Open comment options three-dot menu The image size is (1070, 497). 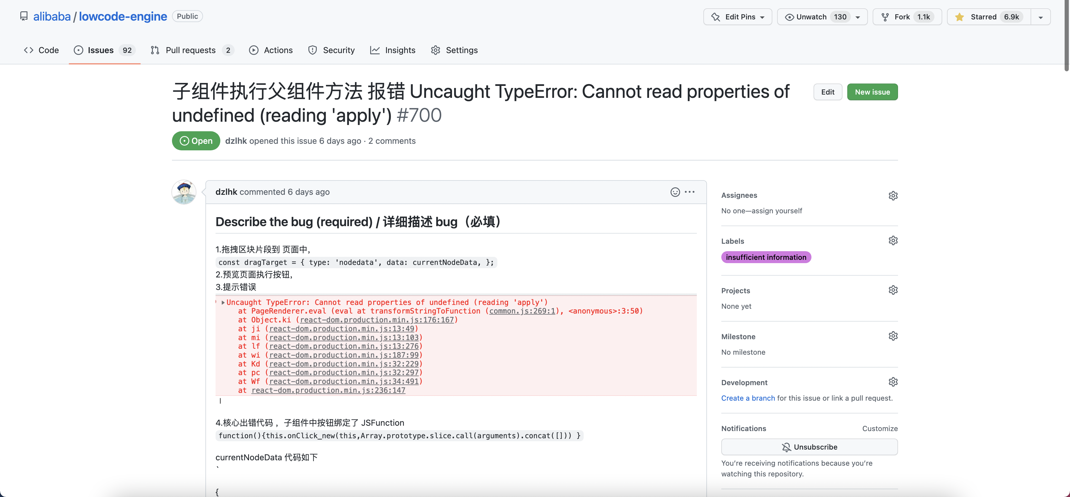(690, 192)
